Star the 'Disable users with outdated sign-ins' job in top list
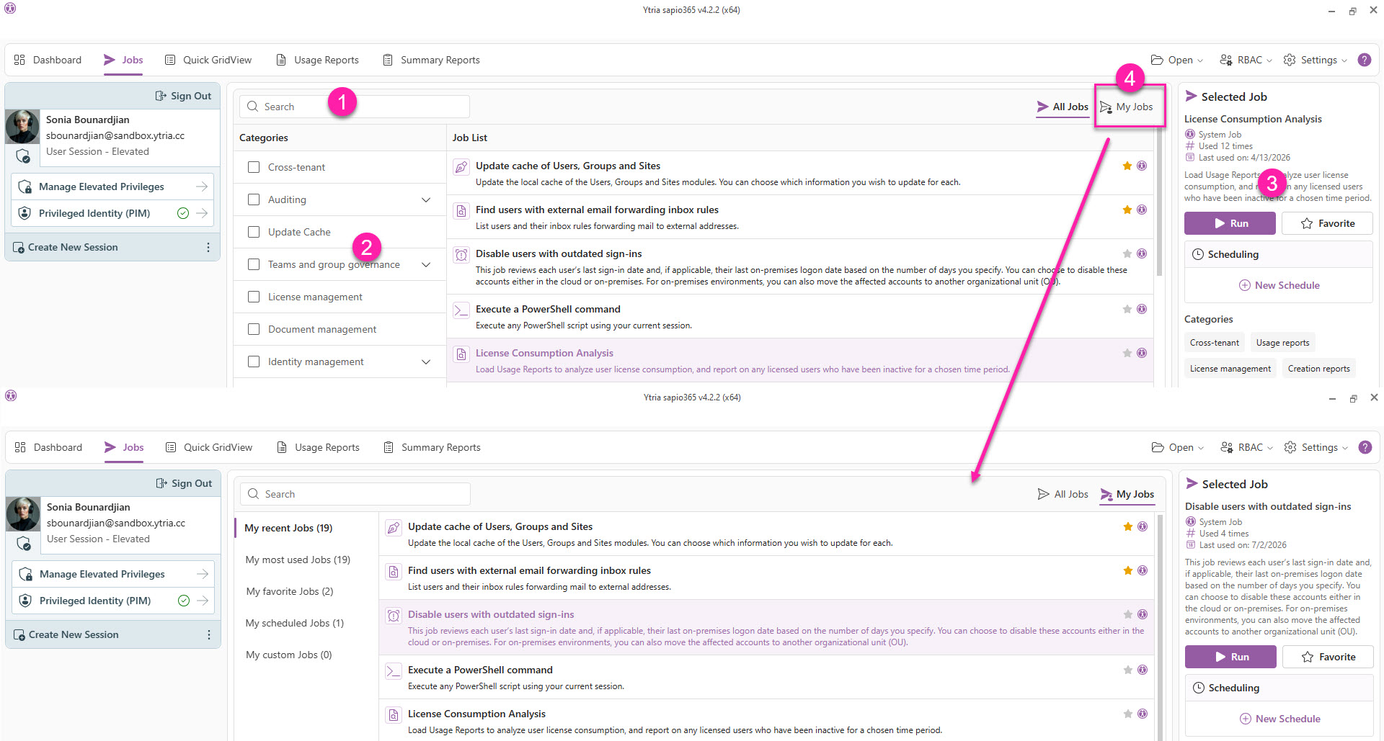 point(1127,253)
